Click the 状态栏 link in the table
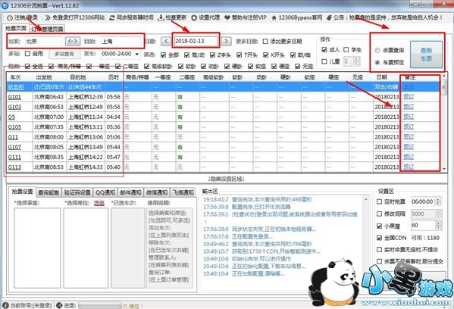This screenshot has height=309, width=454. tap(16, 87)
